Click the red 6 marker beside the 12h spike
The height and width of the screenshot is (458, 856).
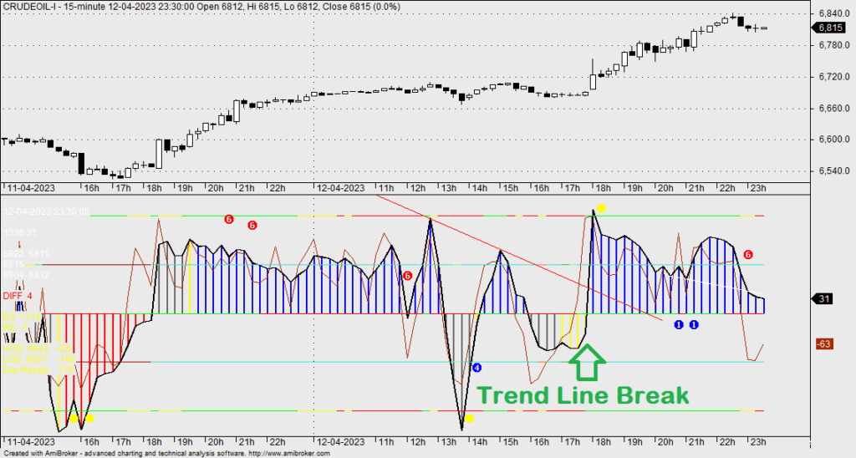[407, 276]
